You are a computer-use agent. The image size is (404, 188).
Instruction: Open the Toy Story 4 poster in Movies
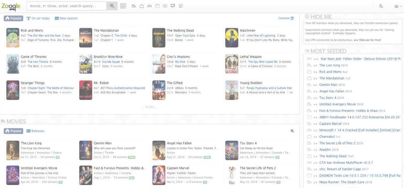pos(232,150)
